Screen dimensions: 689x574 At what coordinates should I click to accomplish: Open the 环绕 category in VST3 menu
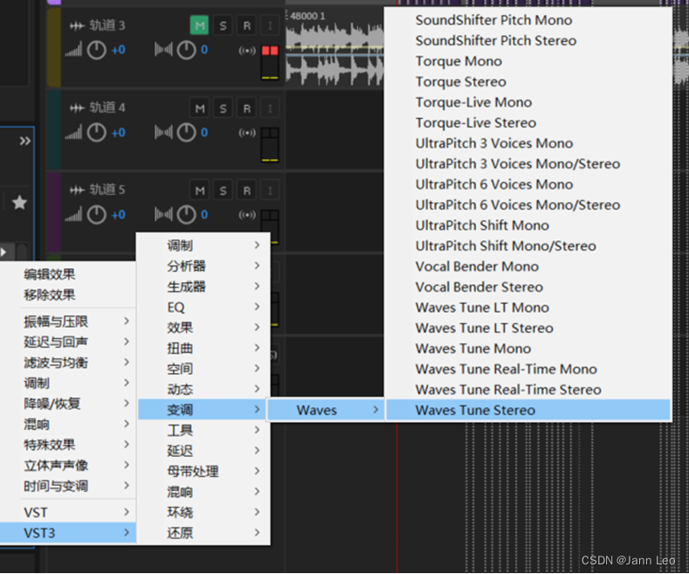pyautogui.click(x=203, y=513)
